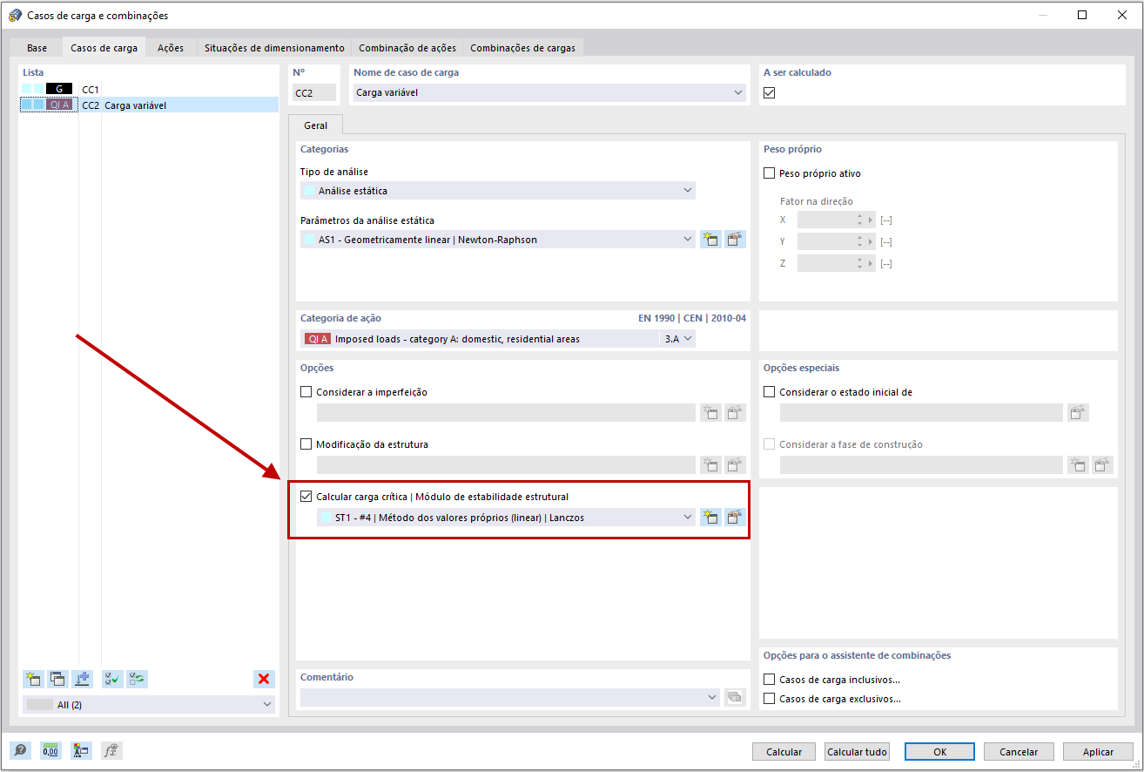Open the 'Combinações de cargas' tab
Image resolution: width=1144 pixels, height=772 pixels.
522,48
